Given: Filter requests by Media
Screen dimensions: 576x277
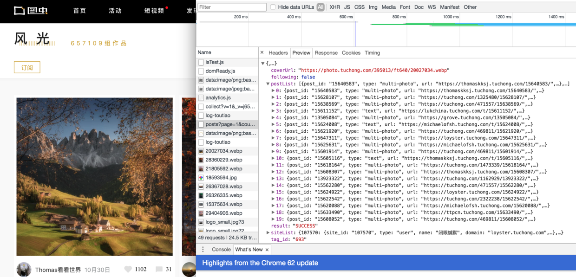Looking at the screenshot, I should click(x=389, y=7).
